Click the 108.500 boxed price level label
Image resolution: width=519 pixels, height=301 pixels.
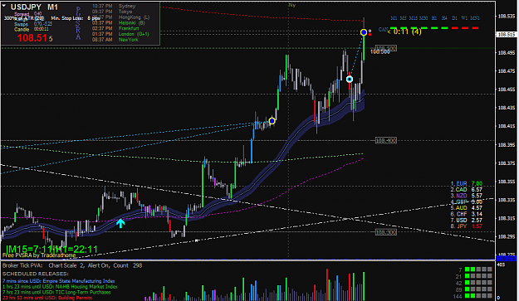[386, 49]
